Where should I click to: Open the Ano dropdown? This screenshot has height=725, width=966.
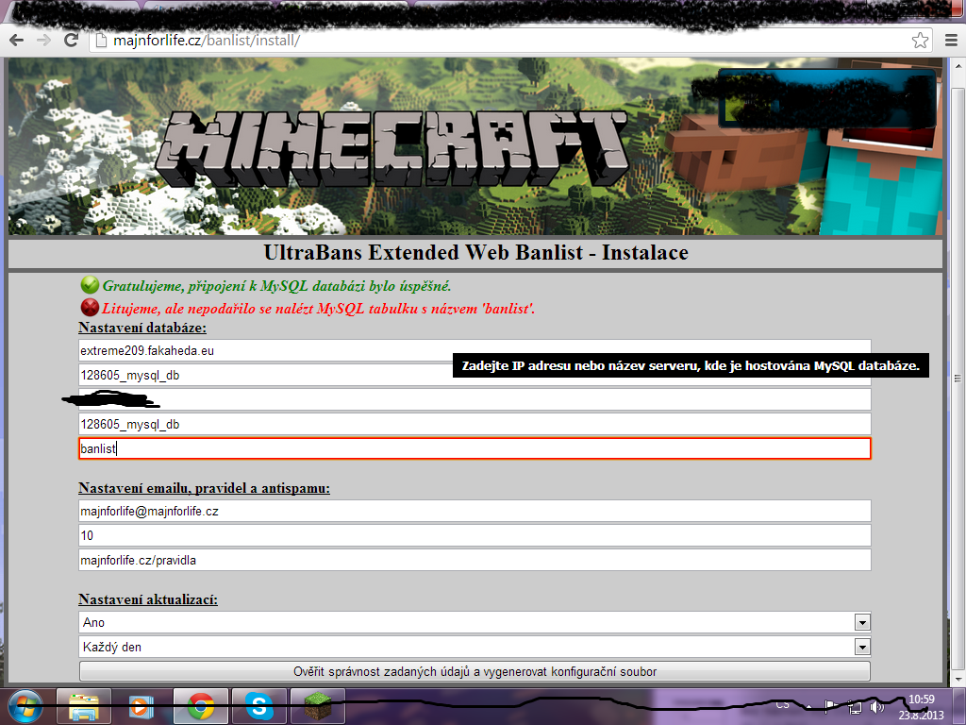click(475, 623)
